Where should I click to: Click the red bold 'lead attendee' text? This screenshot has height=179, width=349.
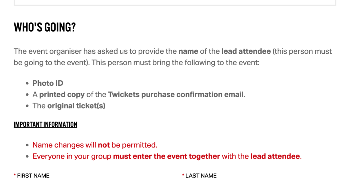[x=275, y=157]
